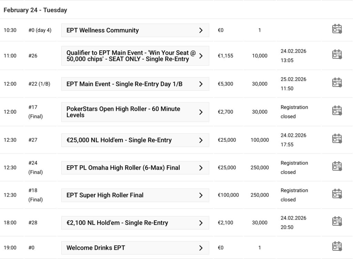
Task: Expand the €25,000 NL Hold'em chevron
Action: [201, 140]
